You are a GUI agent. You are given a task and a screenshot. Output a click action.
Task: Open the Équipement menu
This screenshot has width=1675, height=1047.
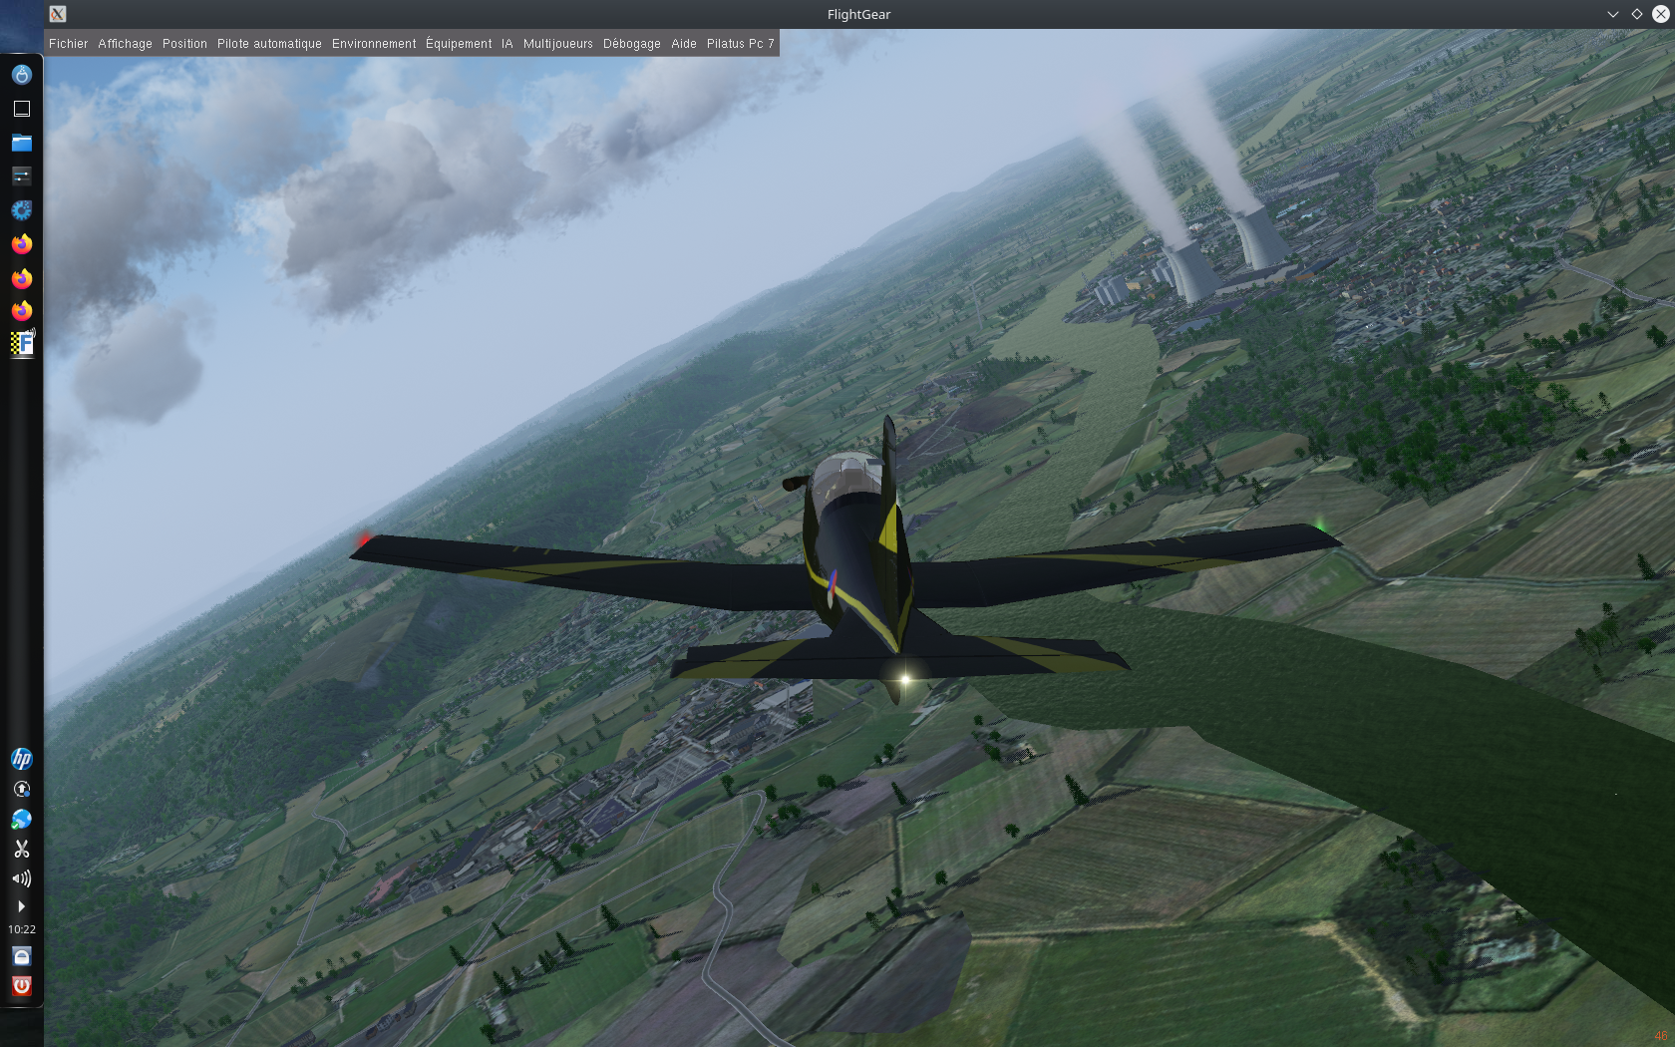click(459, 44)
